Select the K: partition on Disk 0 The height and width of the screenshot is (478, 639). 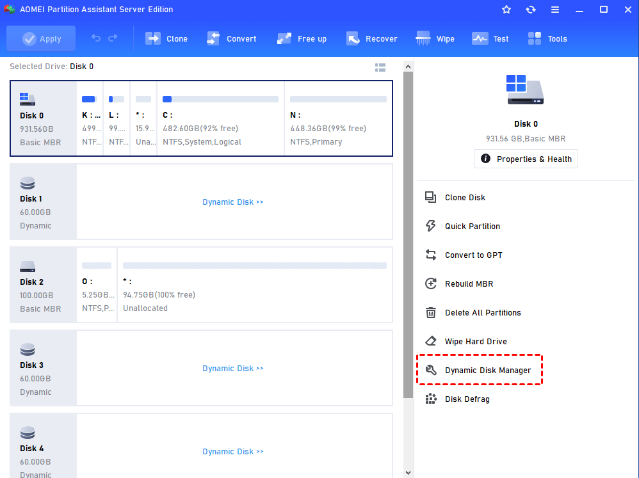[90, 118]
